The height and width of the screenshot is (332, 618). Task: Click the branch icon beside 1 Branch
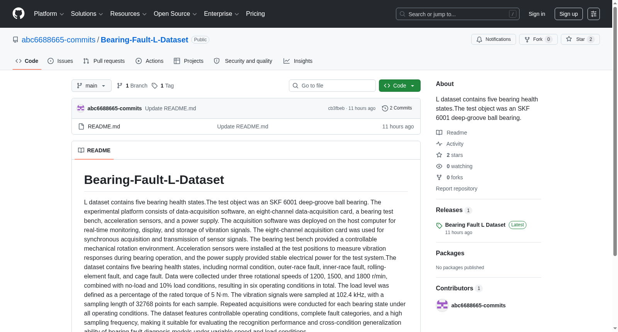(120, 86)
